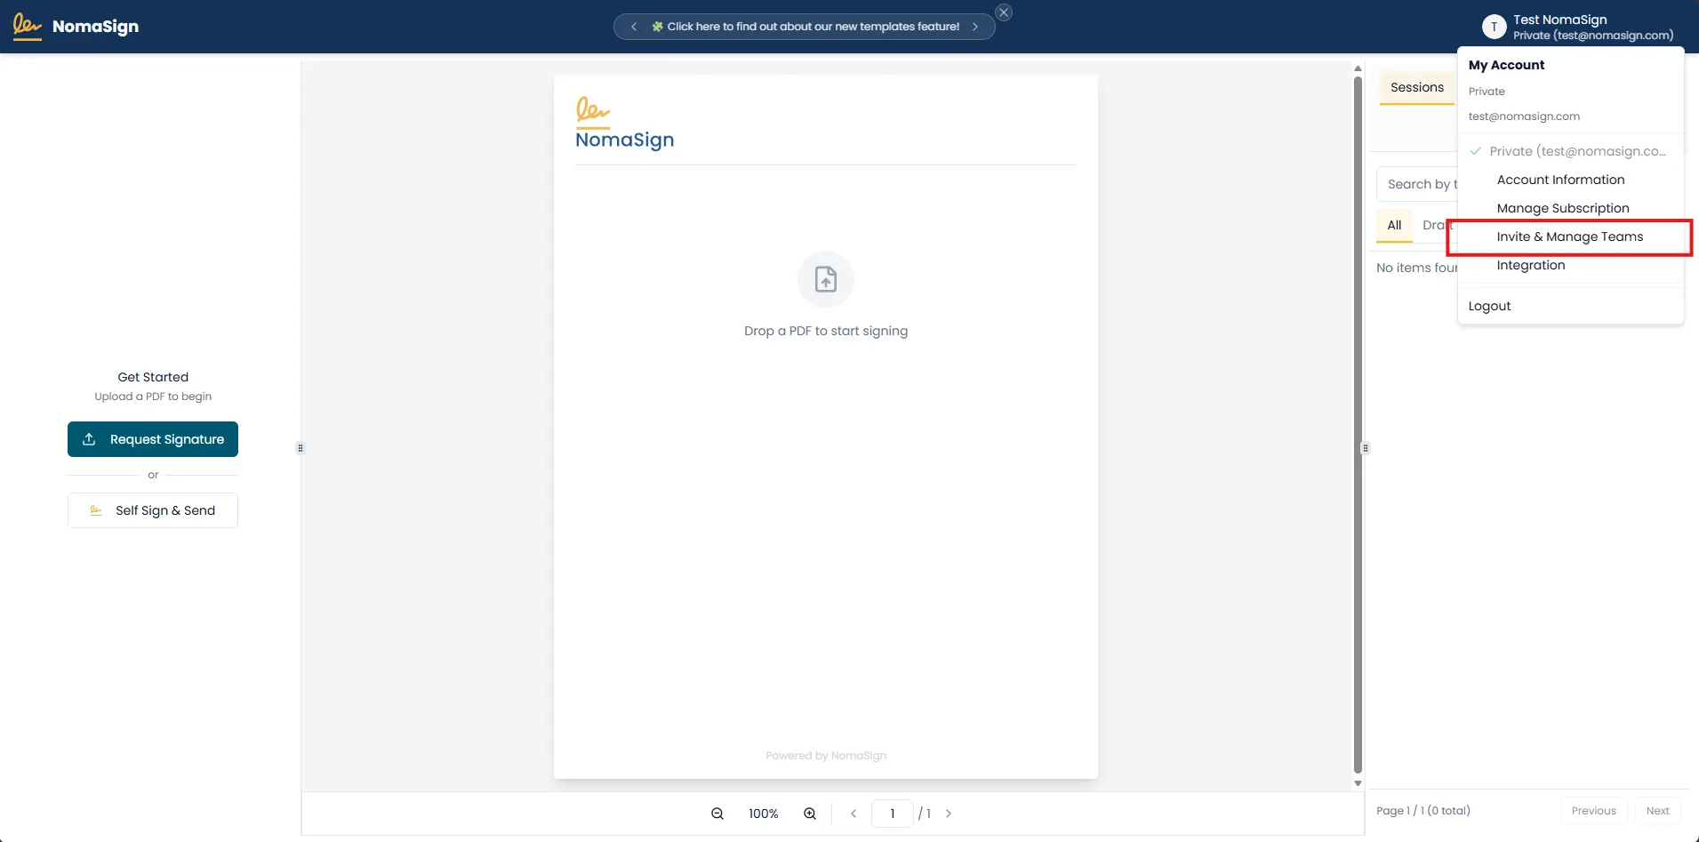Image resolution: width=1699 pixels, height=842 pixels.
Task: Click the page number input field
Action: tap(893, 814)
